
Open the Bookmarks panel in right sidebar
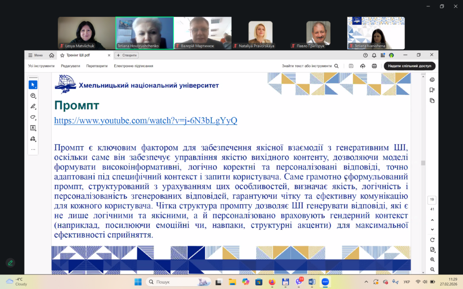pyautogui.click(x=432, y=90)
